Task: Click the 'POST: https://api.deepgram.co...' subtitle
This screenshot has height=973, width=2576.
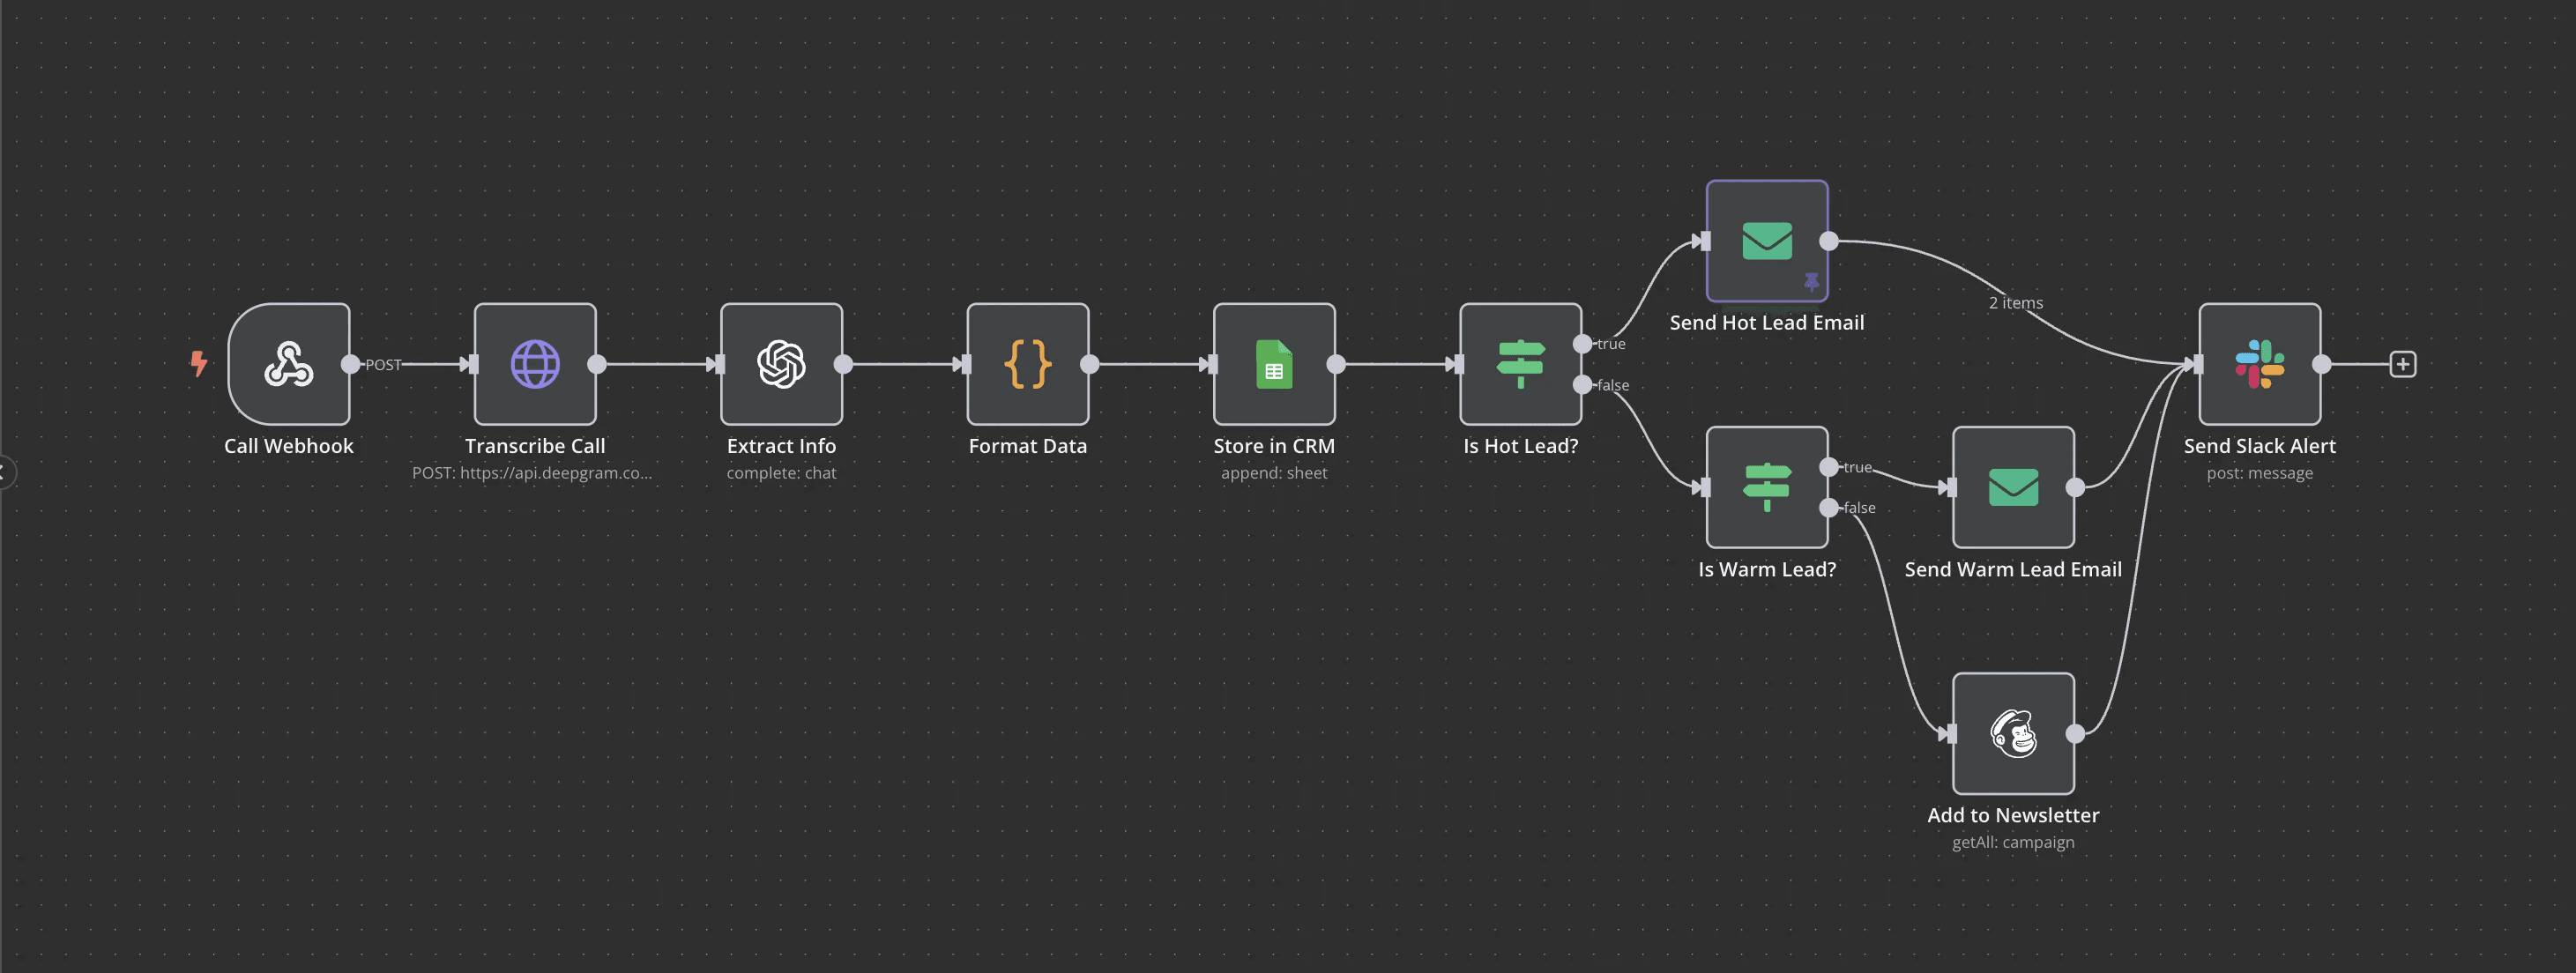Action: (x=532, y=473)
